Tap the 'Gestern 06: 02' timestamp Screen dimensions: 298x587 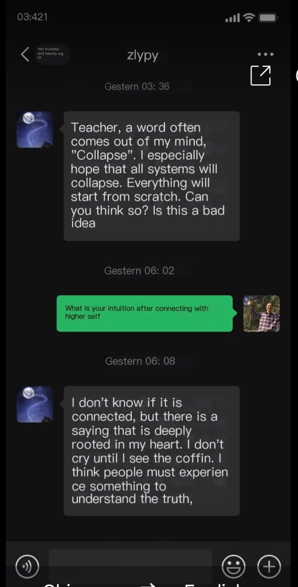coord(139,271)
